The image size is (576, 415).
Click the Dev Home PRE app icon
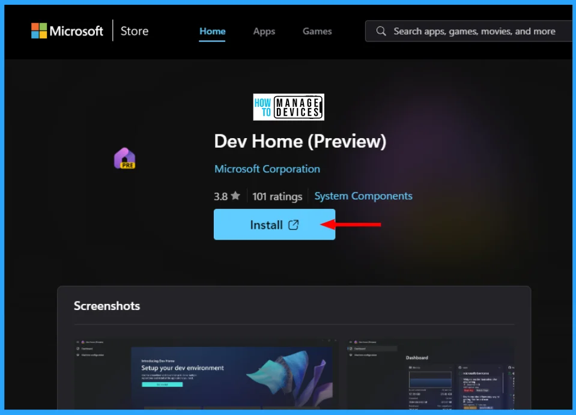coord(124,159)
